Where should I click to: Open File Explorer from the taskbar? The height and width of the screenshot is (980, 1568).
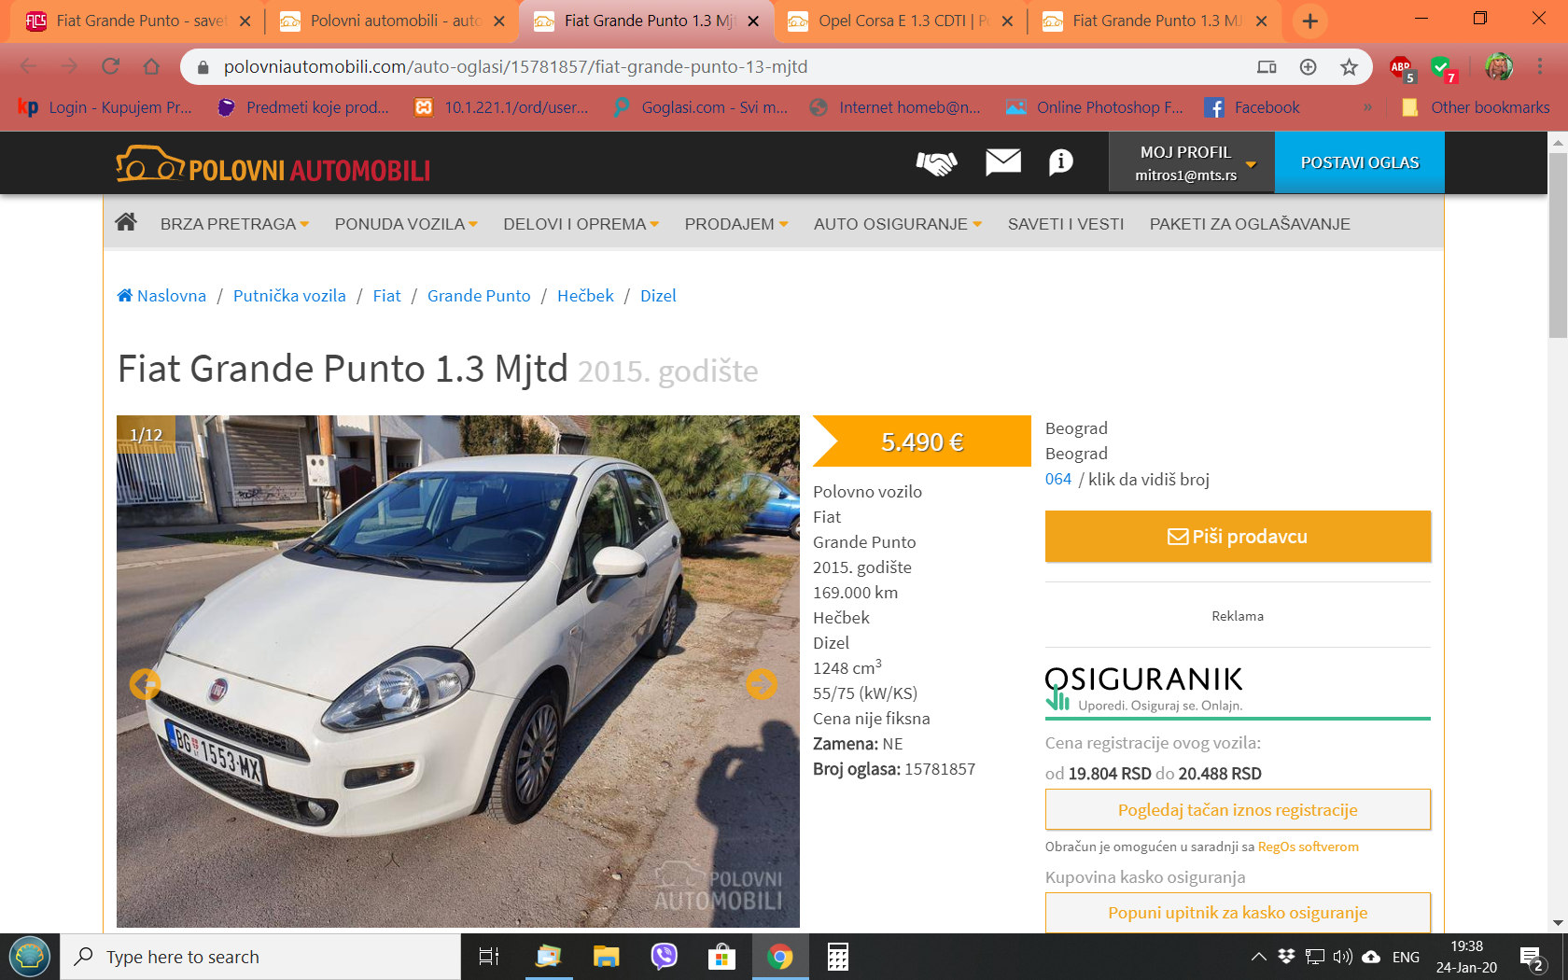[x=606, y=957]
